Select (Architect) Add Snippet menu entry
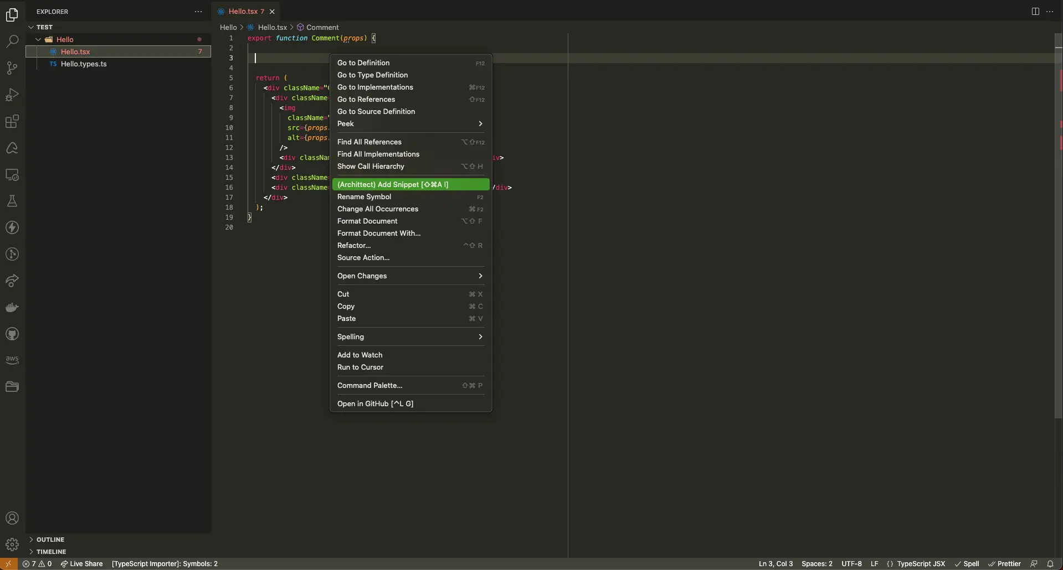The width and height of the screenshot is (1063, 570). (x=410, y=185)
